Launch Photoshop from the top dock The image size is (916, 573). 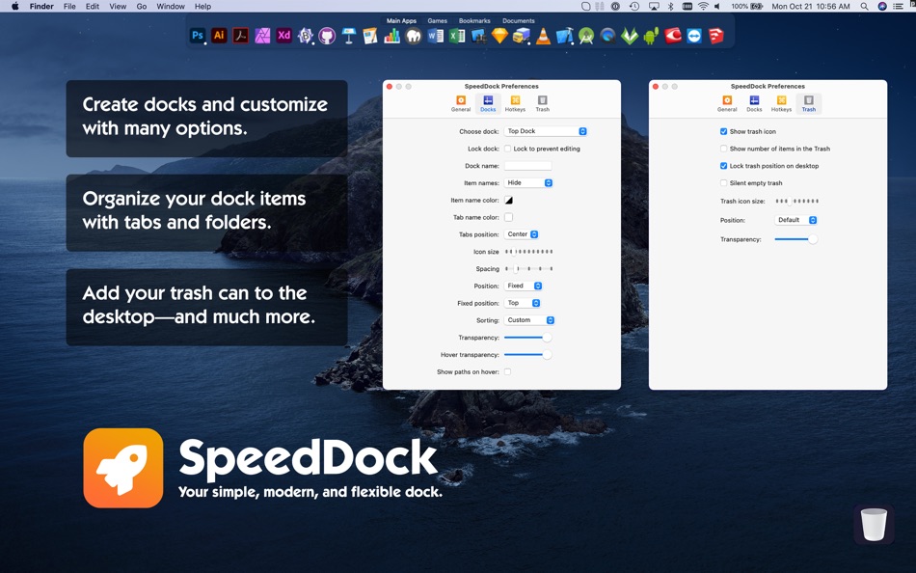click(x=198, y=36)
